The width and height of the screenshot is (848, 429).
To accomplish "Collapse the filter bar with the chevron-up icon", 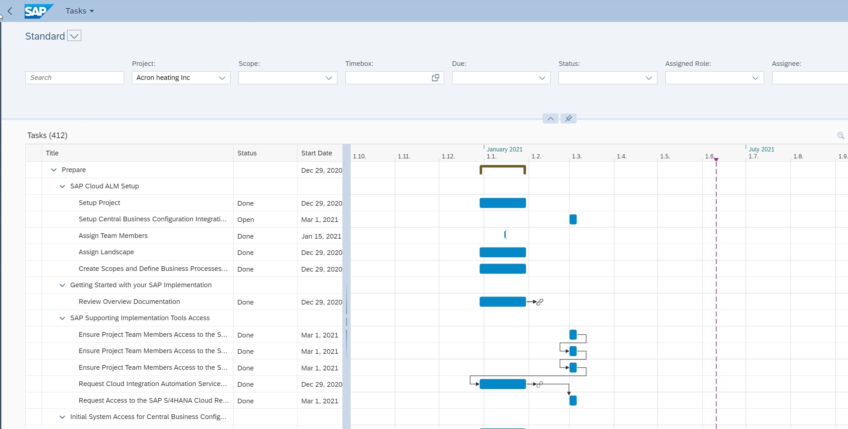I will (550, 118).
